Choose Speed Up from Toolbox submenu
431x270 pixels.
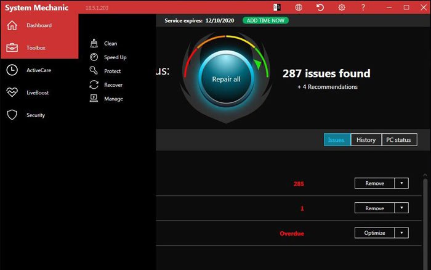click(x=115, y=57)
